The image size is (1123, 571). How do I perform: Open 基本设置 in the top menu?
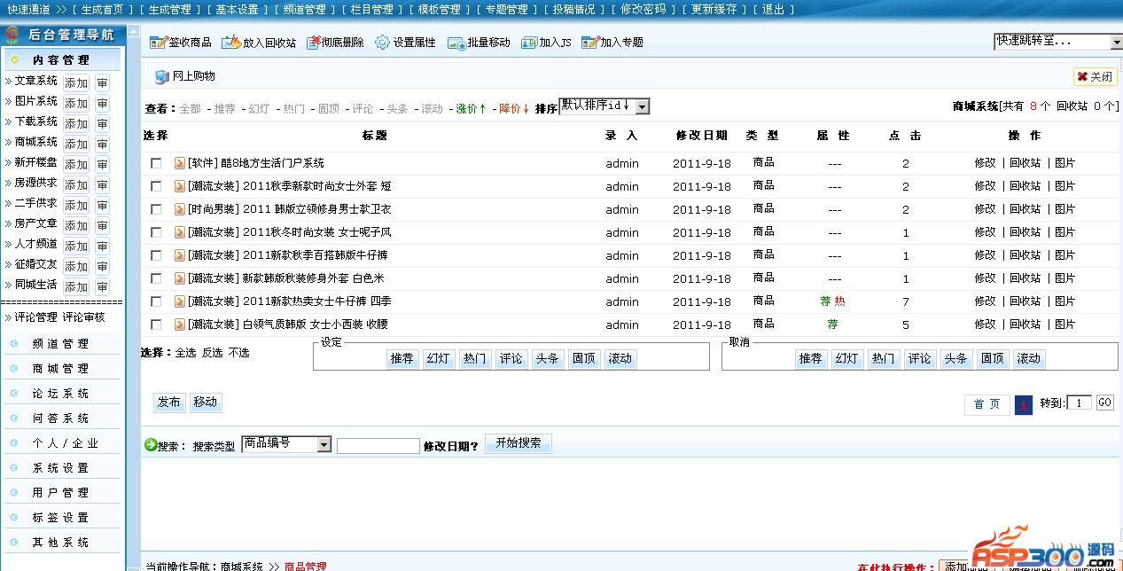[x=237, y=9]
